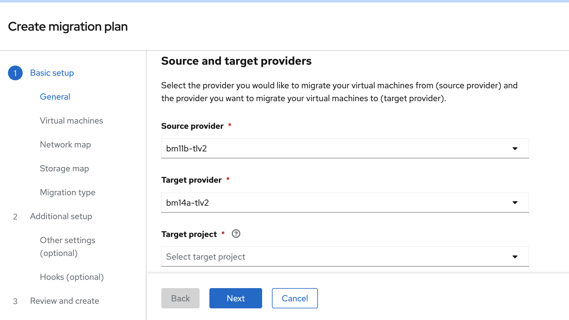This screenshot has height=320, width=569.
Task: Click the Target project help icon
Action: (236, 234)
